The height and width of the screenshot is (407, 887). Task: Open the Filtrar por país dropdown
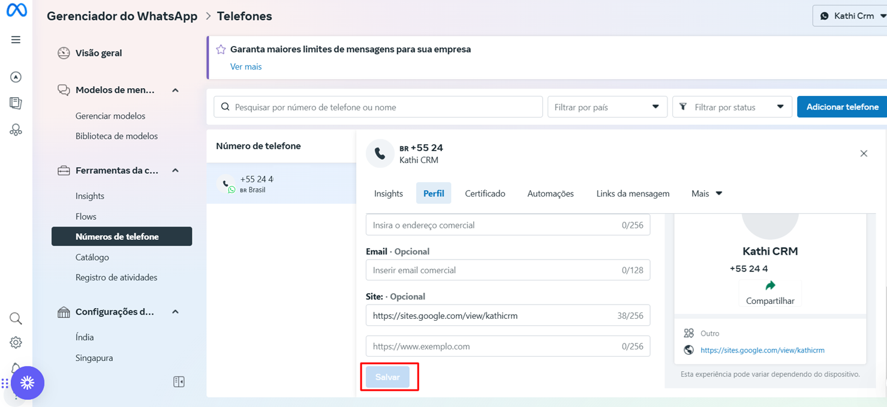point(607,107)
